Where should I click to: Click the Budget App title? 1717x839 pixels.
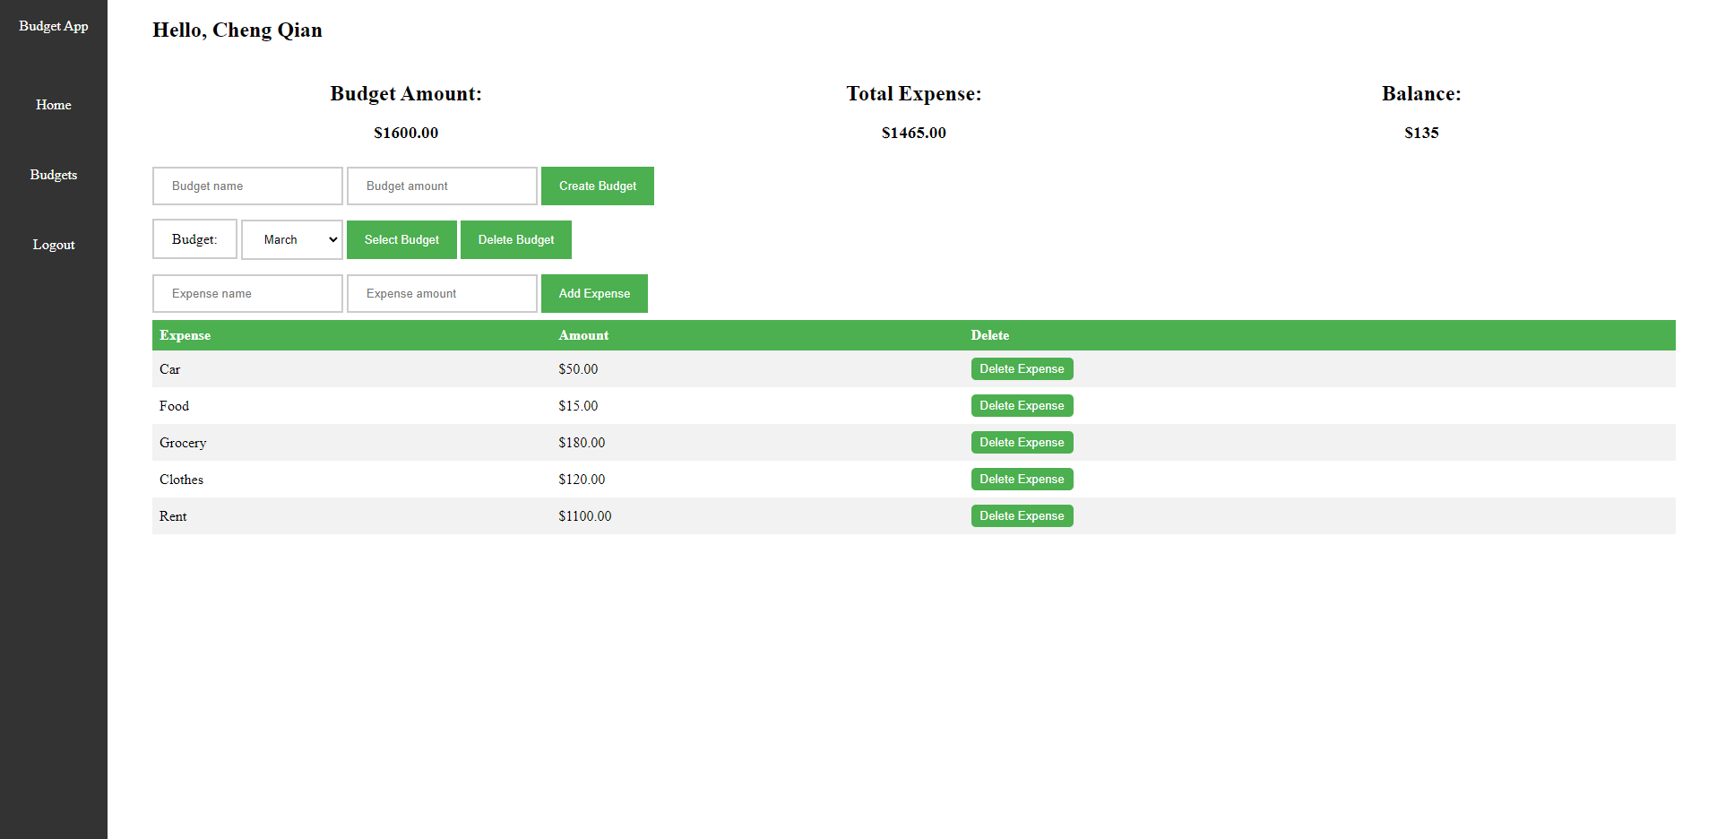pos(53,26)
